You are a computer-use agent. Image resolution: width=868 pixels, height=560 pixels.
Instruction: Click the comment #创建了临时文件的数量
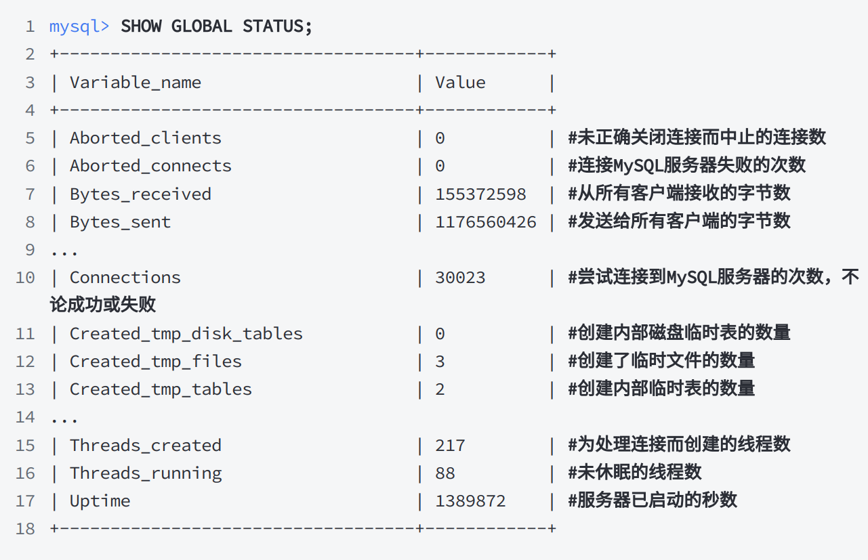662,361
